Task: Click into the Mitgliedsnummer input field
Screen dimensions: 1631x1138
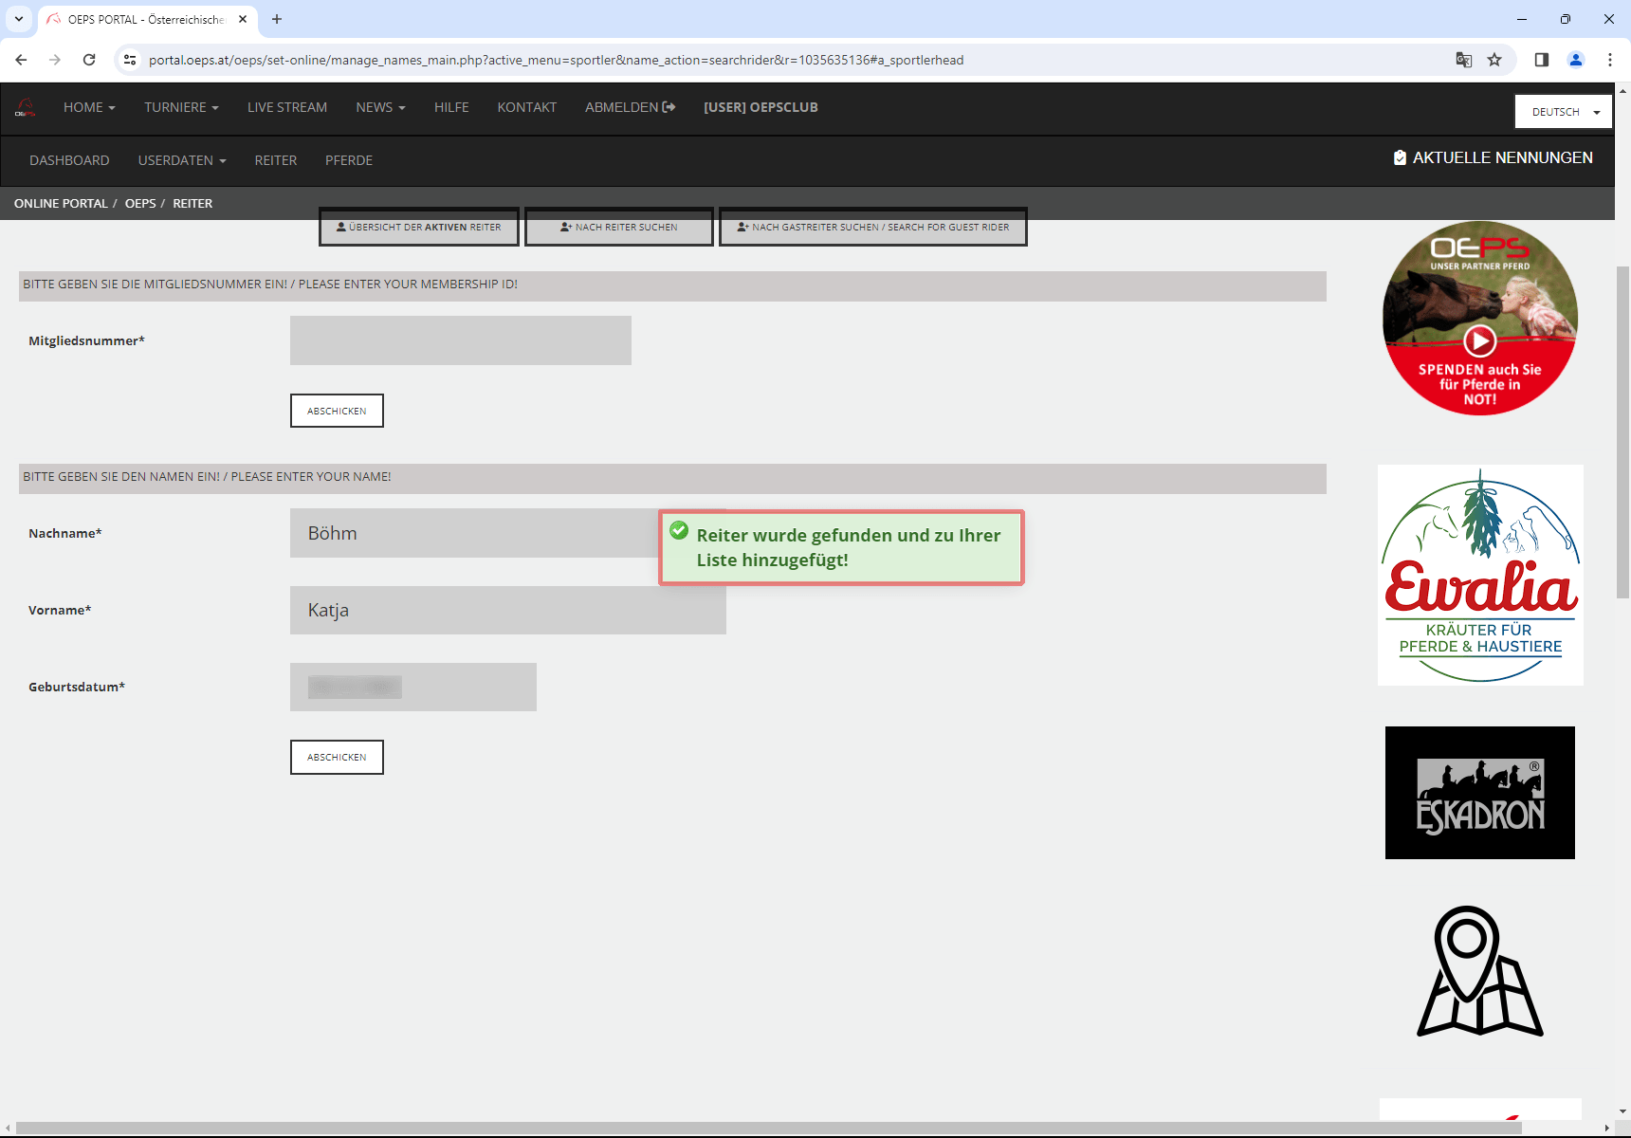Action: 460,340
